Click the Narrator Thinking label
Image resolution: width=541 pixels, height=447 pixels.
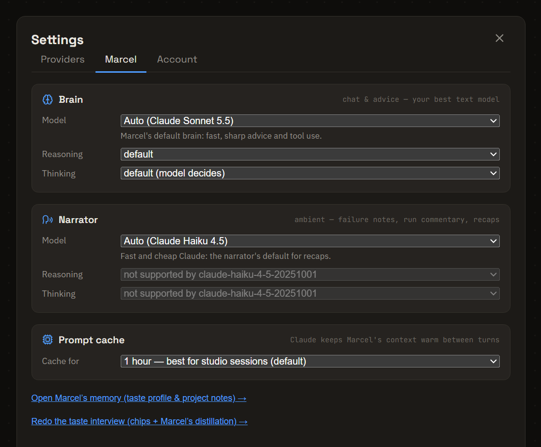click(x=59, y=294)
